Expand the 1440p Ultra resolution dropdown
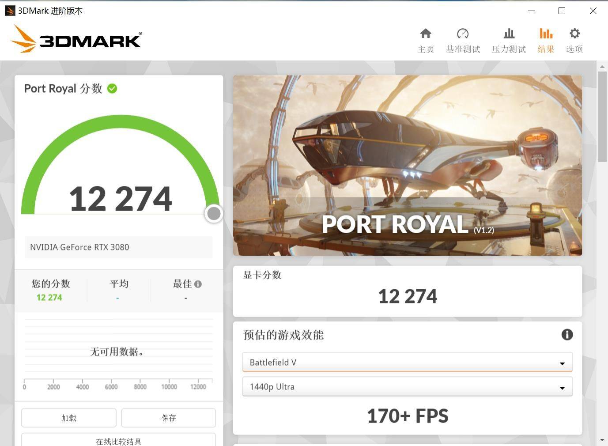608x446 pixels. coord(408,386)
